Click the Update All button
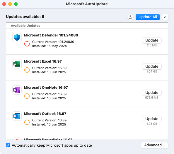 [148, 17]
